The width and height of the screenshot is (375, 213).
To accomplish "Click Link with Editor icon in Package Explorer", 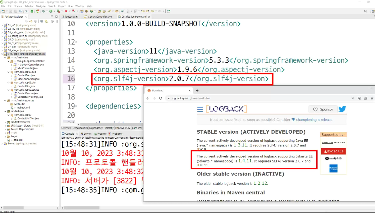I will point(46,21).
